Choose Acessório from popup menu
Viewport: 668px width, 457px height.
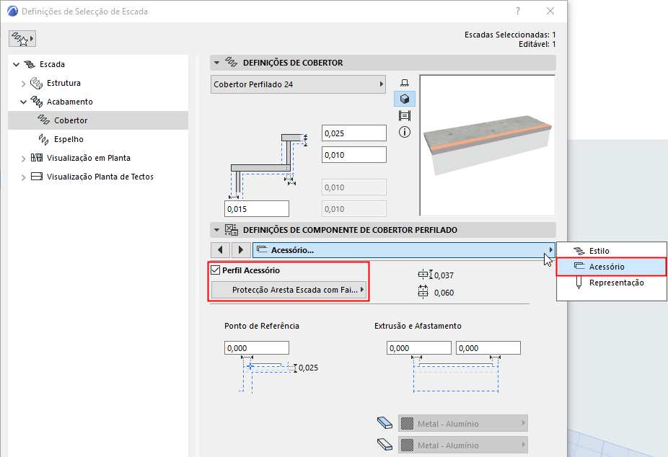click(611, 267)
